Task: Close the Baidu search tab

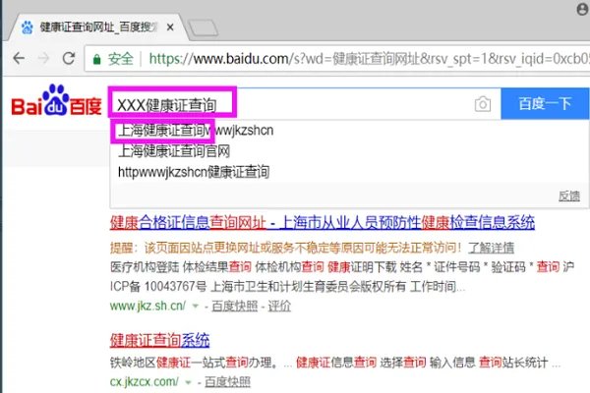Action: coord(170,28)
